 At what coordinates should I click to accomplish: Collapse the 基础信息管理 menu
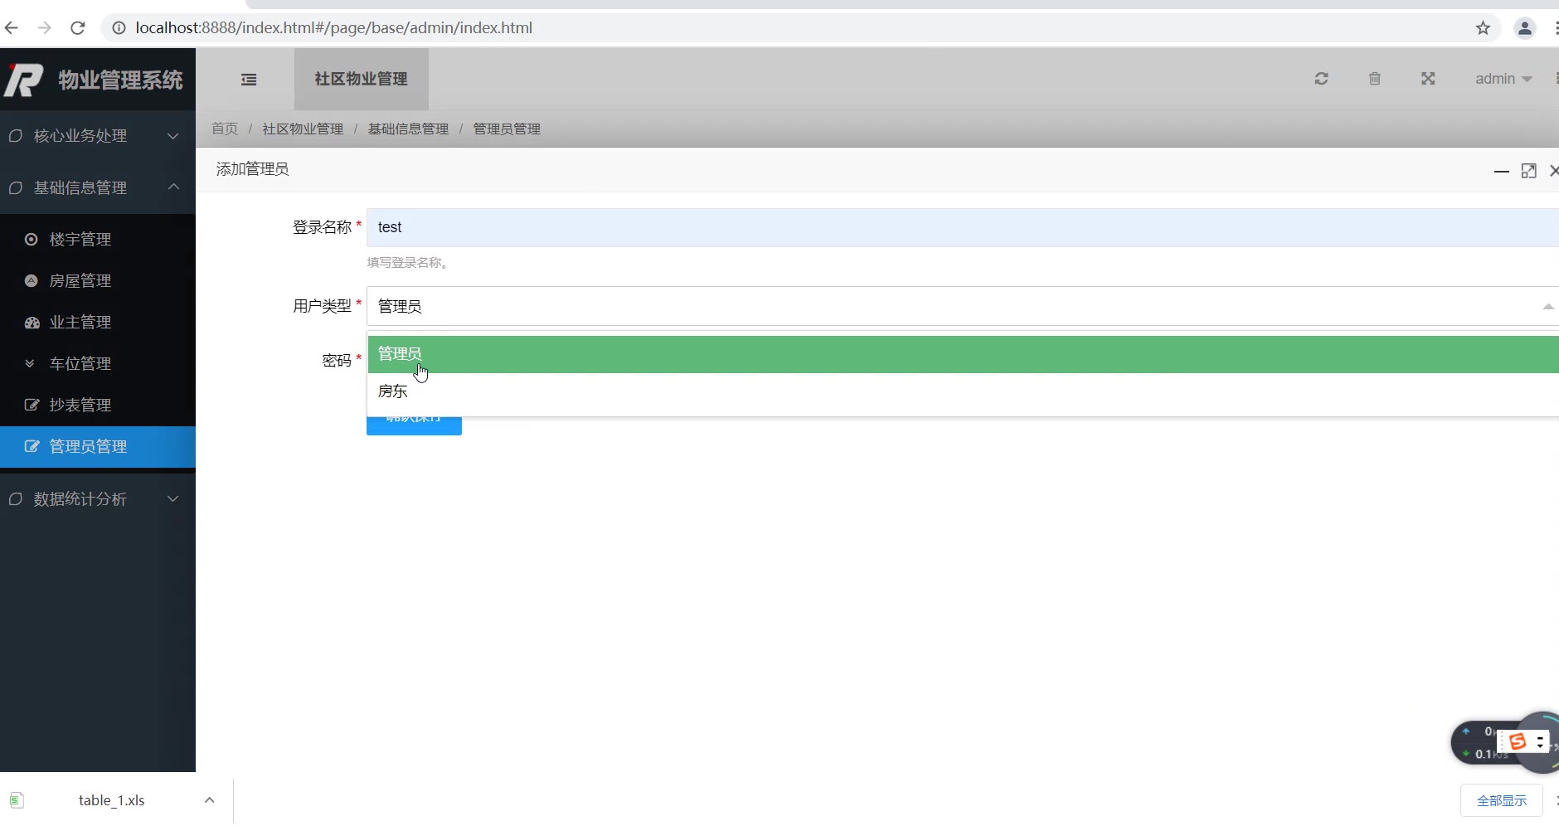(98, 188)
